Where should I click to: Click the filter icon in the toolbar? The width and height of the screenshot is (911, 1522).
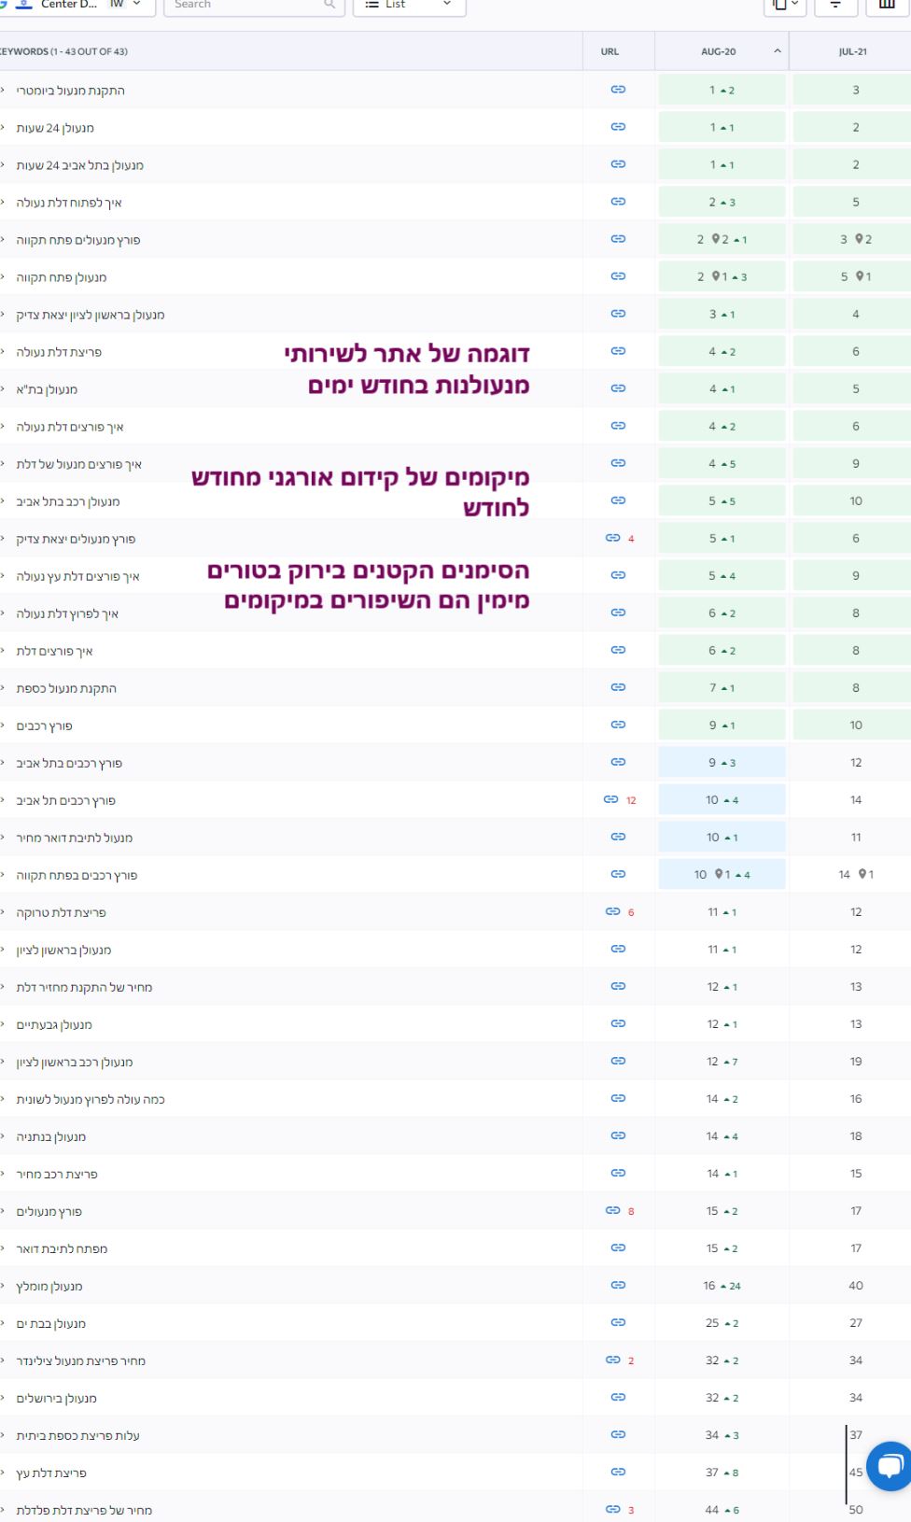(x=835, y=5)
